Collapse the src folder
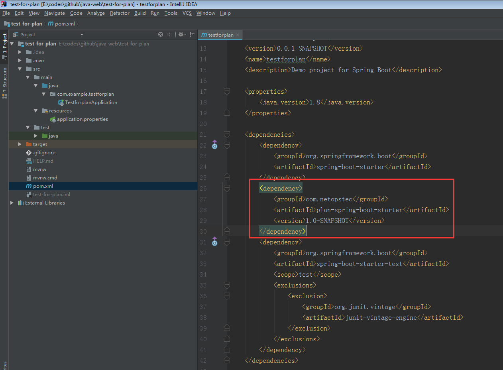 pos(20,69)
